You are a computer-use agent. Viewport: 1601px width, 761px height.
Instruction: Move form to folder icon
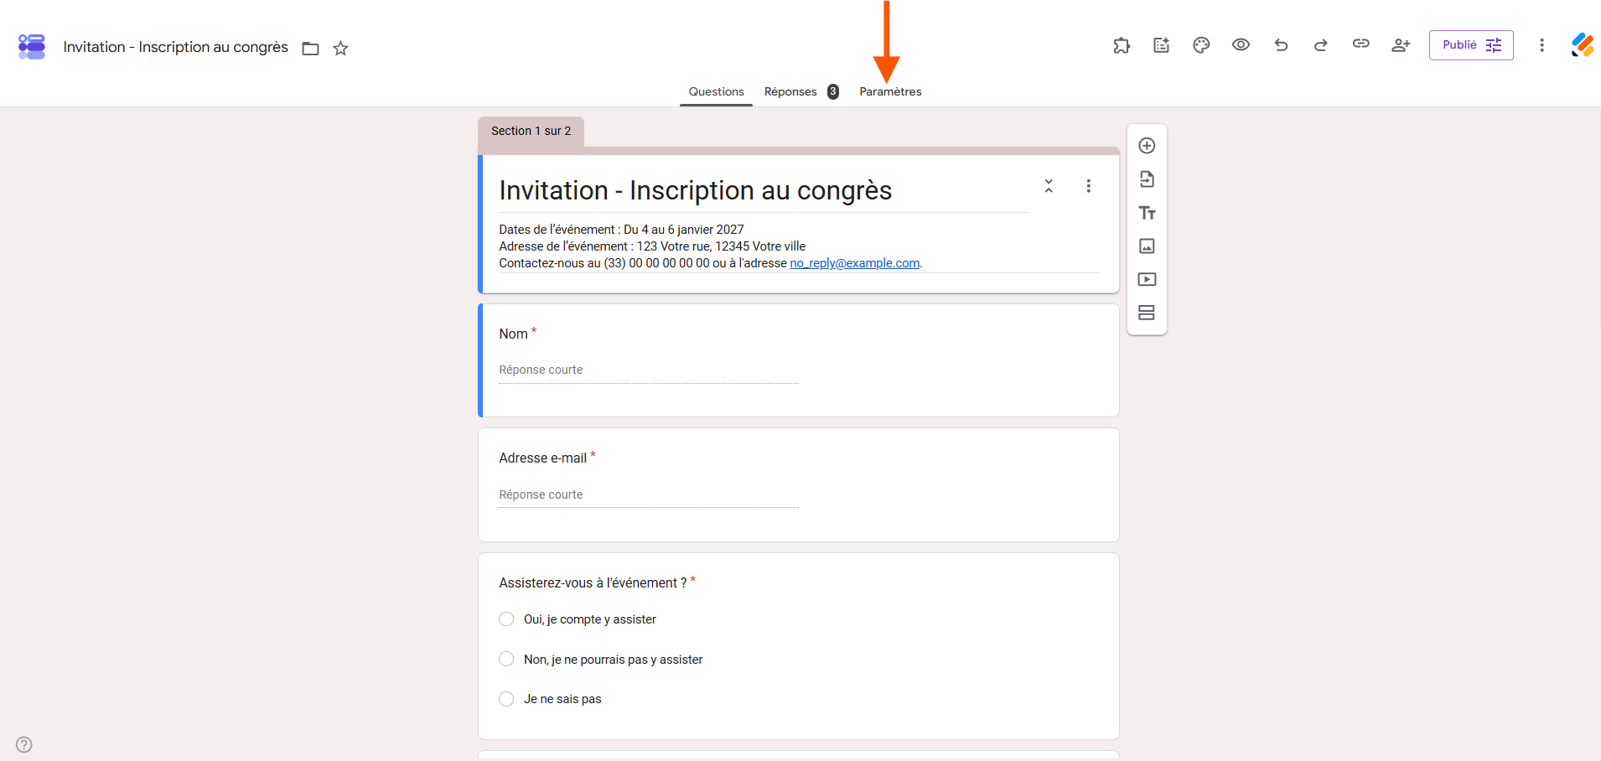coord(311,49)
